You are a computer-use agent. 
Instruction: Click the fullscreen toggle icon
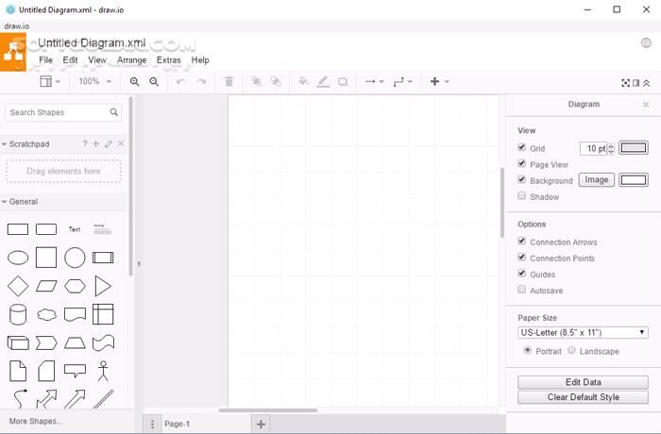[625, 83]
